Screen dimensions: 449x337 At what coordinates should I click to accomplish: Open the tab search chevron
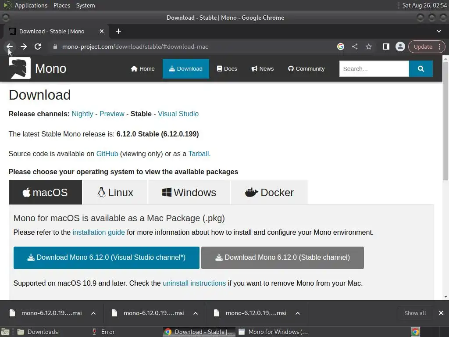click(438, 31)
